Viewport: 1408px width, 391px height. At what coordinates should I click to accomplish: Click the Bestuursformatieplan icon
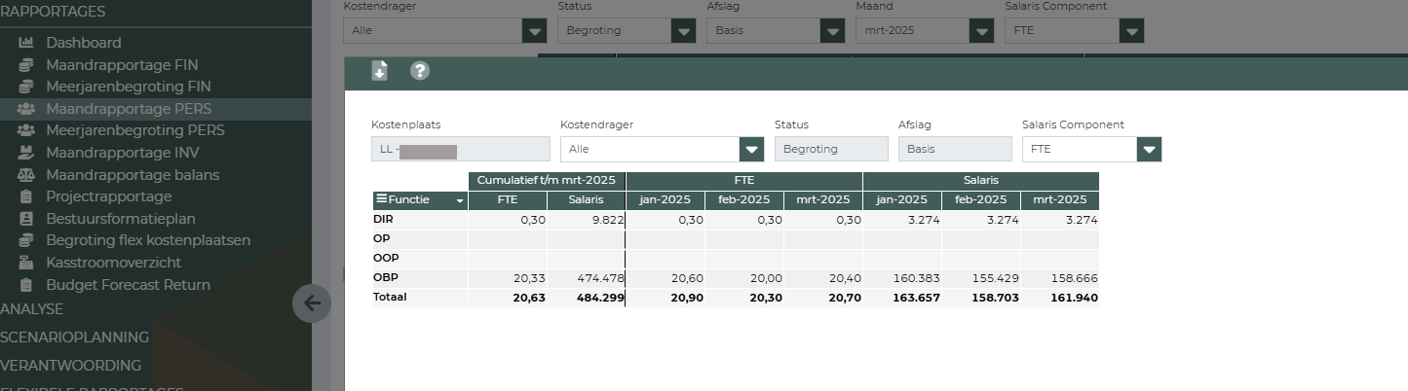pos(26,219)
